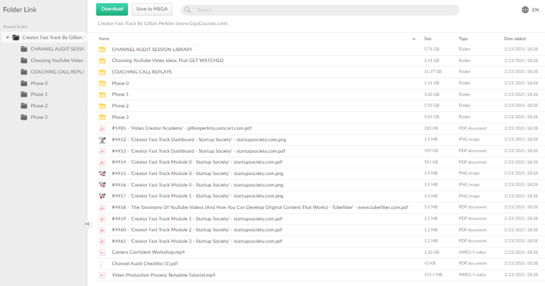Click the Phase 3 folder icon in sidebar

coord(23,117)
